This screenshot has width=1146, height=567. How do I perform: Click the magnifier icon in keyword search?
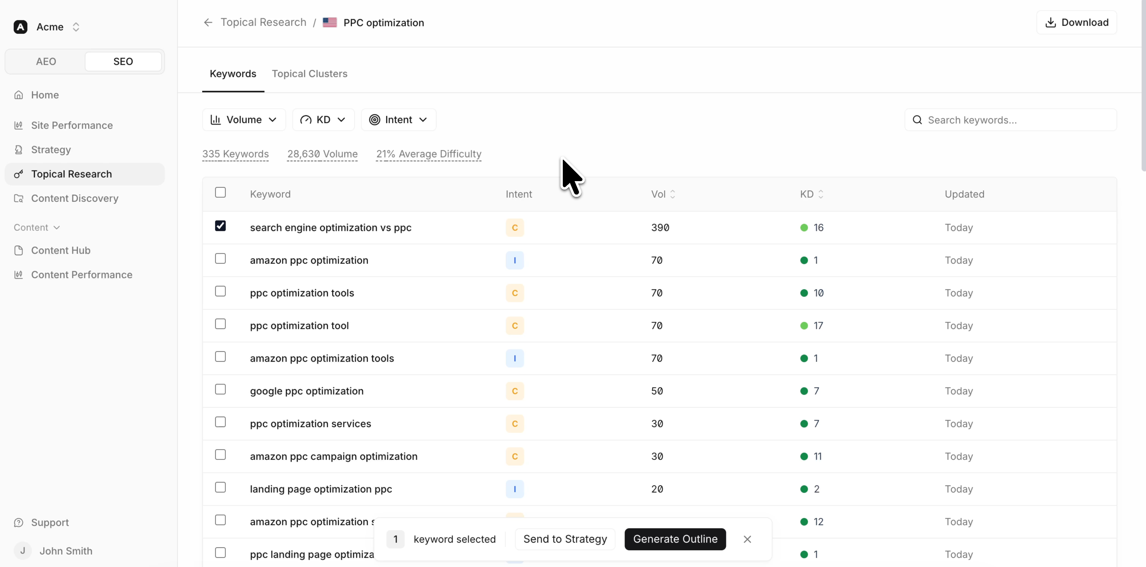pos(917,120)
